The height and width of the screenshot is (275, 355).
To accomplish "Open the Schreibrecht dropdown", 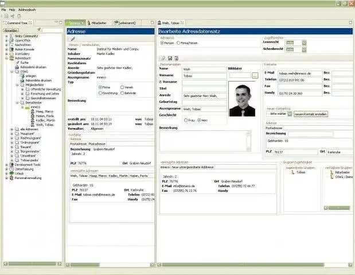I will [304, 49].
